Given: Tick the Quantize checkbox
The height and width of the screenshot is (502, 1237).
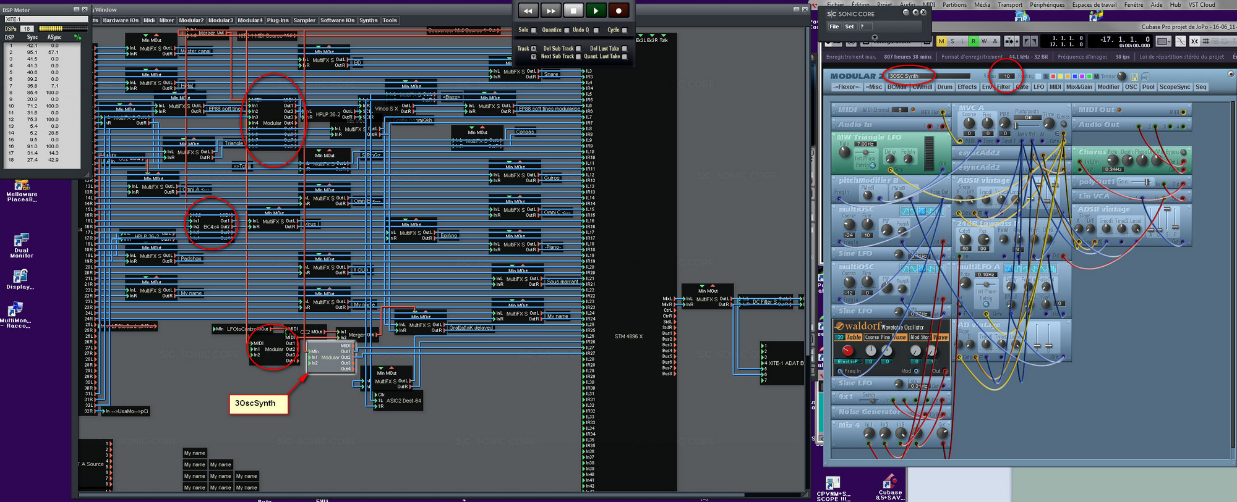Looking at the screenshot, I should (x=567, y=30).
